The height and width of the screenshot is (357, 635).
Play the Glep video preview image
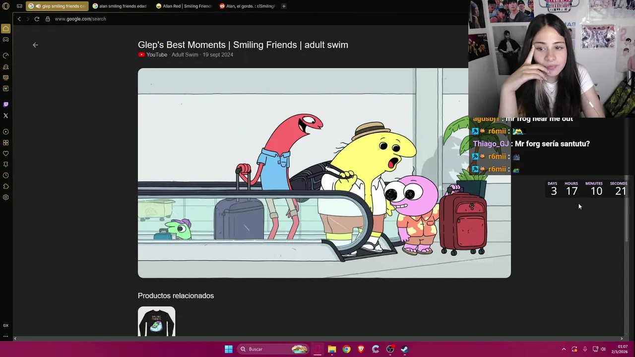[324, 173]
